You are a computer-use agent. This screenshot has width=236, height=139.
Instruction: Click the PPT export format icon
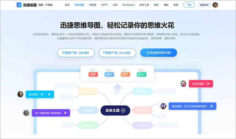coord(125,73)
